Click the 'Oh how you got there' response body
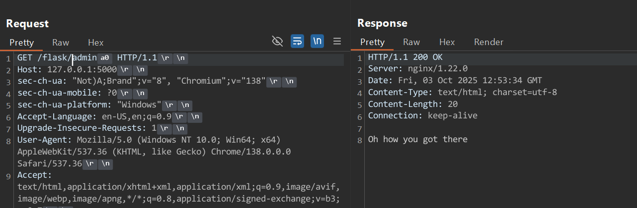The width and height of the screenshot is (637, 208). click(x=417, y=139)
